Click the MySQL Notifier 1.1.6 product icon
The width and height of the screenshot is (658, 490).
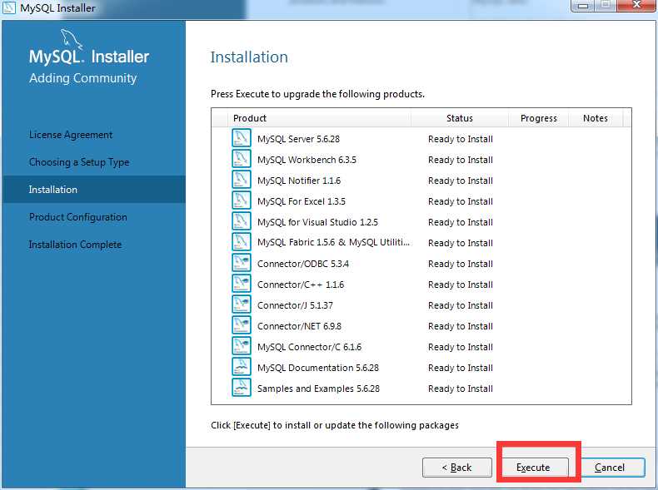click(242, 180)
